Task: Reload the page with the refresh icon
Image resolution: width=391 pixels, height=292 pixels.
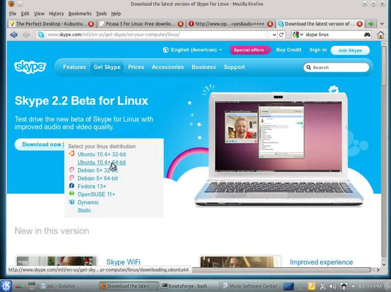Action: [x=282, y=35]
